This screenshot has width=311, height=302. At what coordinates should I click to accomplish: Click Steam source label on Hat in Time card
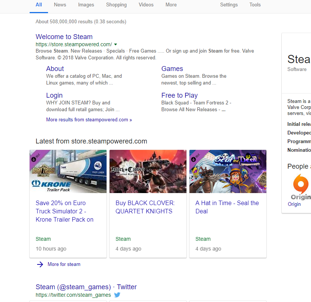203,239
